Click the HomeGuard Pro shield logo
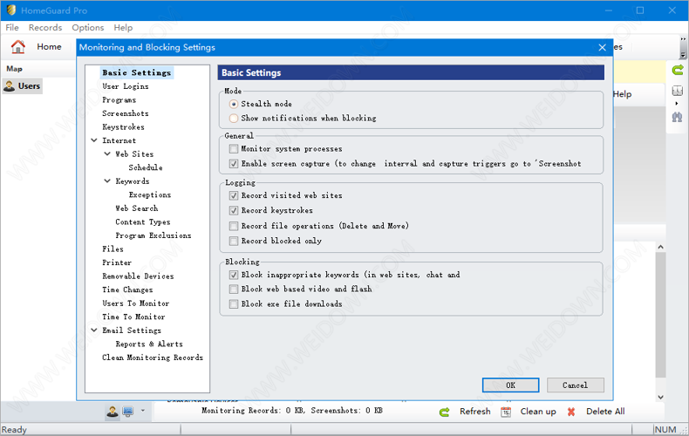This screenshot has width=689, height=436. coord(11,10)
